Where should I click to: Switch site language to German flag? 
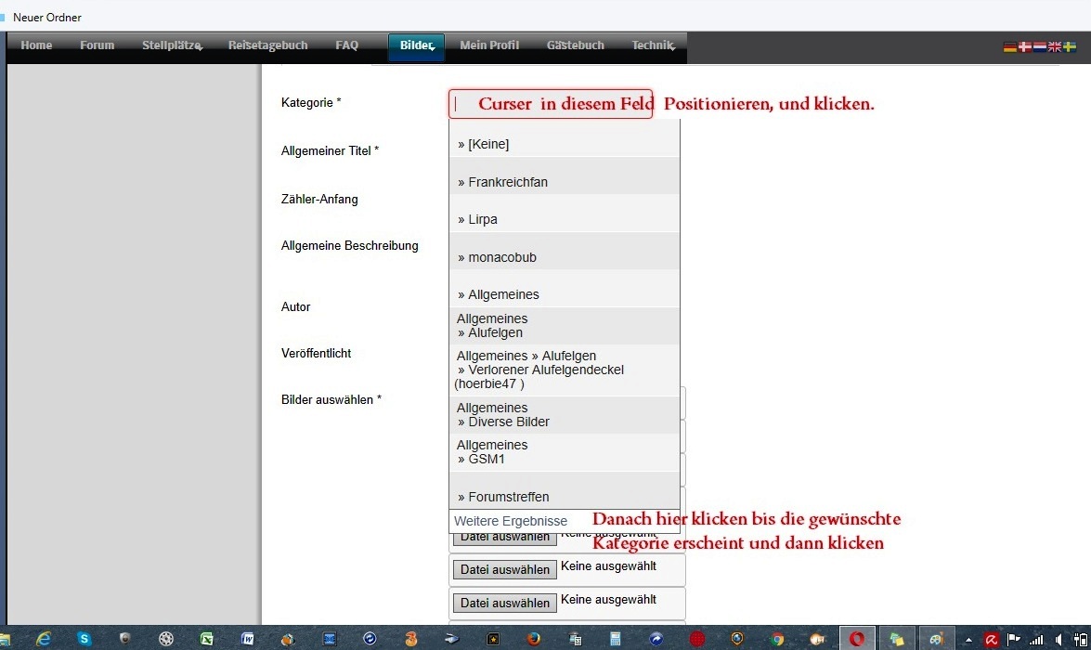point(1009,46)
